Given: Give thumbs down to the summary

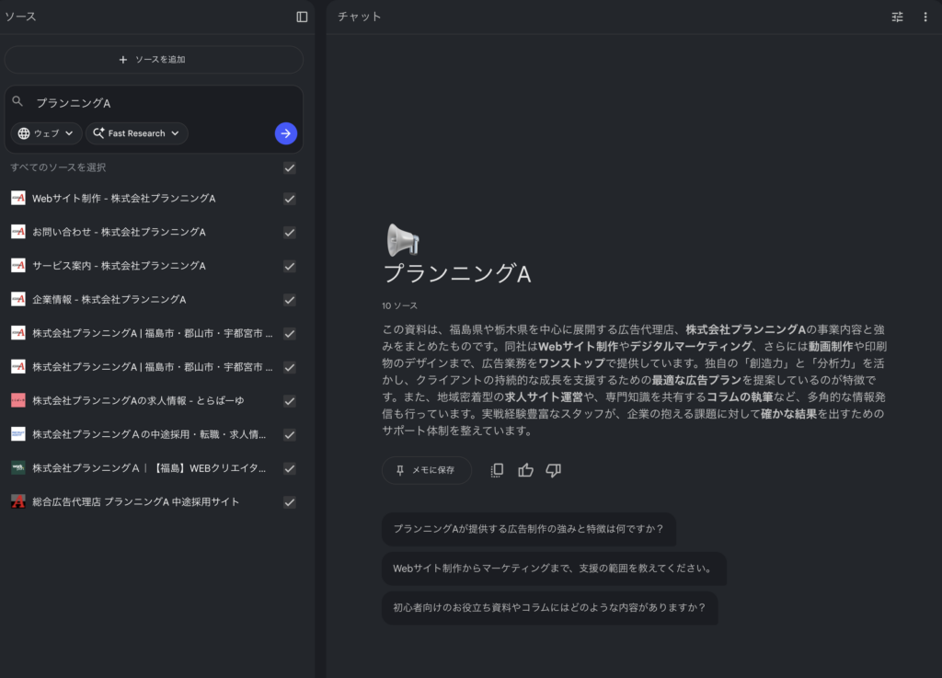Looking at the screenshot, I should pos(553,470).
